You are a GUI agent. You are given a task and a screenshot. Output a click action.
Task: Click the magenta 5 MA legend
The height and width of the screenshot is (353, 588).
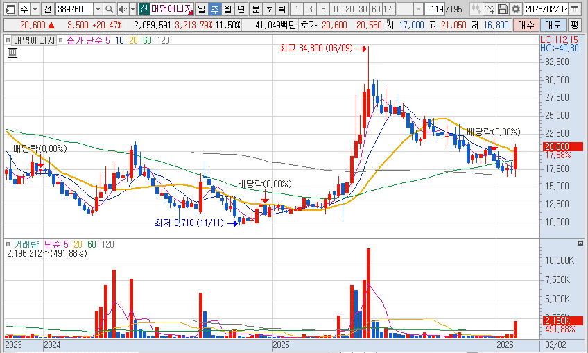click(x=107, y=40)
